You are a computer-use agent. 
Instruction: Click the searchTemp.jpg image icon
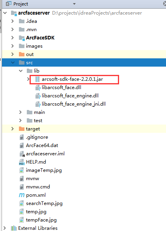(22, 203)
